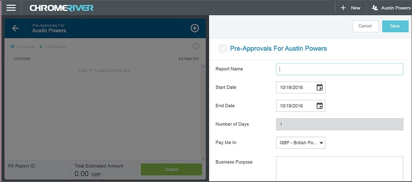Viewport: 412px width, 182px height.
Task: Click the attachments paperclip icon
Action: pyautogui.click(x=41, y=47)
